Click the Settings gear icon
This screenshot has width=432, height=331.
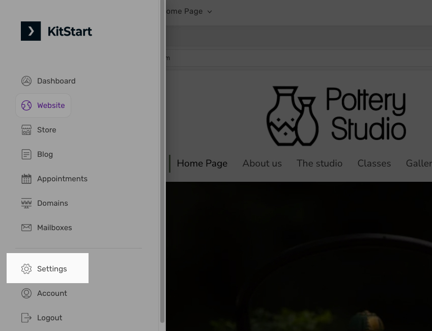point(26,269)
